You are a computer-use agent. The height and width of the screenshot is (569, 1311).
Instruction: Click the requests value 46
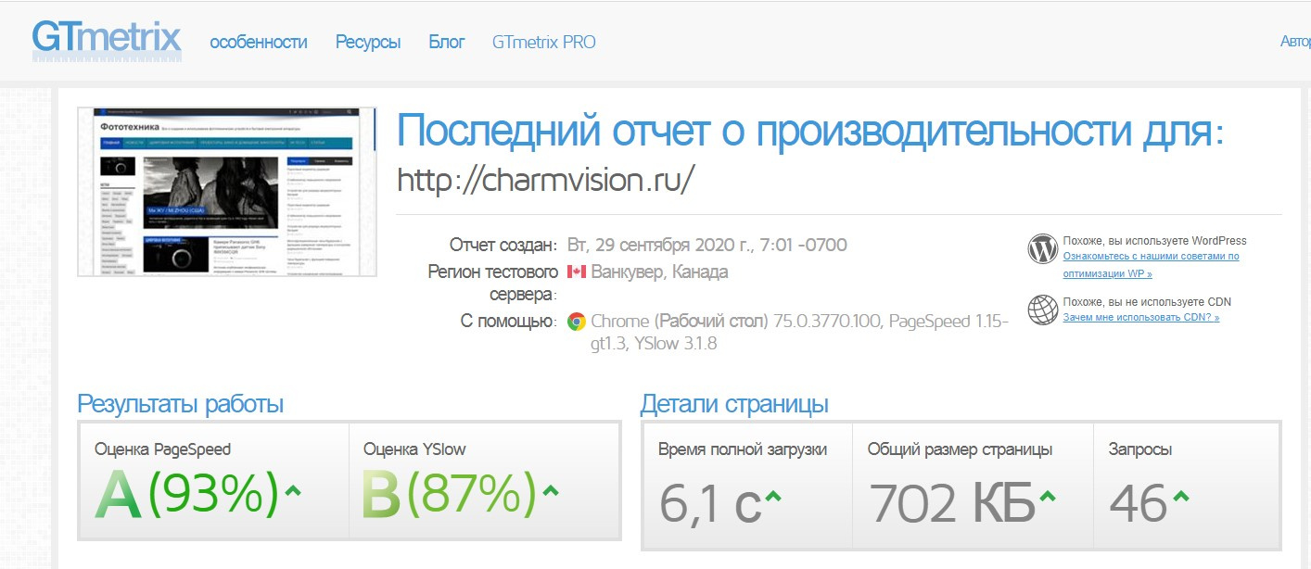coord(1138,504)
